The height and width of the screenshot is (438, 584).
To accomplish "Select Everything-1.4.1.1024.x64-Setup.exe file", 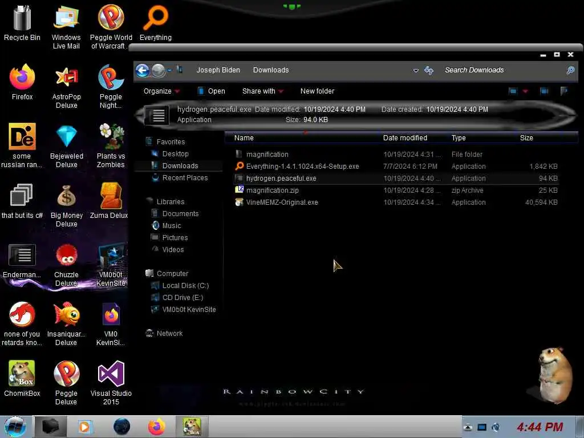I will coord(396,167).
